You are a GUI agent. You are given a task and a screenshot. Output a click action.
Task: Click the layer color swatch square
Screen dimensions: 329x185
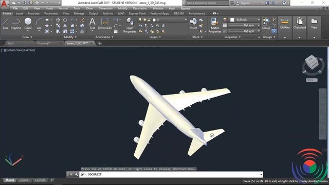click(154, 20)
